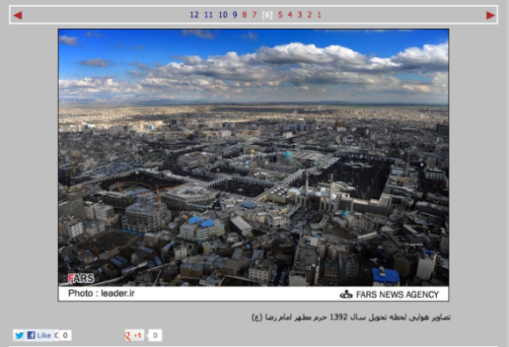The height and width of the screenshot is (347, 509).
Task: Click the FARS logo watermark on photo
Action: click(x=81, y=278)
